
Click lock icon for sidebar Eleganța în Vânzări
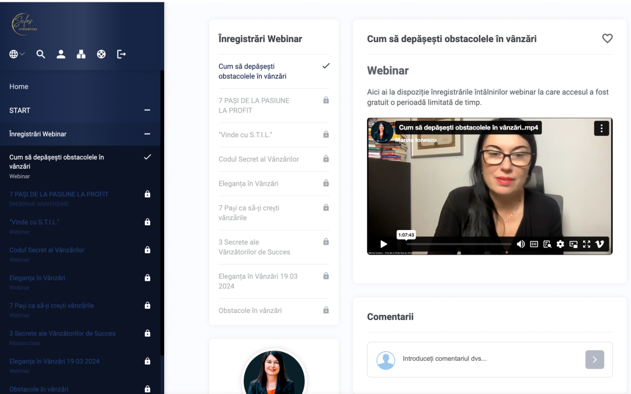click(147, 277)
